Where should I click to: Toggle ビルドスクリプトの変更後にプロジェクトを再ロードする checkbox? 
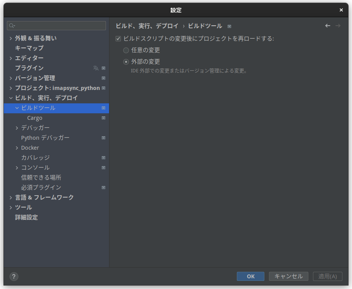(x=118, y=39)
